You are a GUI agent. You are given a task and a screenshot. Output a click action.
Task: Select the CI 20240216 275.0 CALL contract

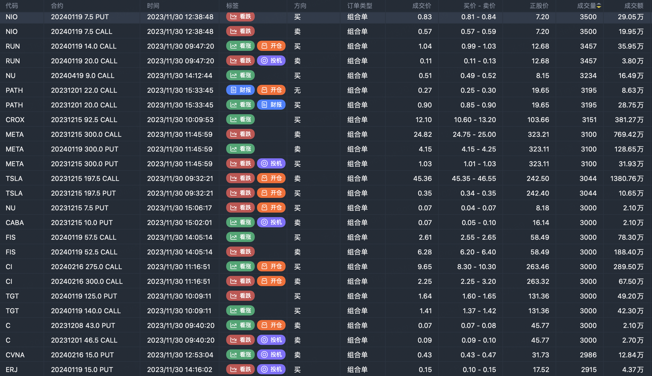(x=86, y=267)
